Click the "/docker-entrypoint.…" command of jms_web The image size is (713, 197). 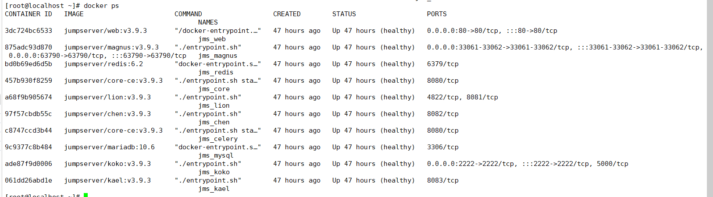(x=217, y=31)
